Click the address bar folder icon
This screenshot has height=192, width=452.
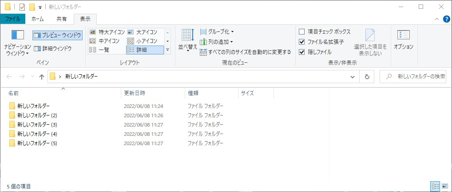(52, 77)
